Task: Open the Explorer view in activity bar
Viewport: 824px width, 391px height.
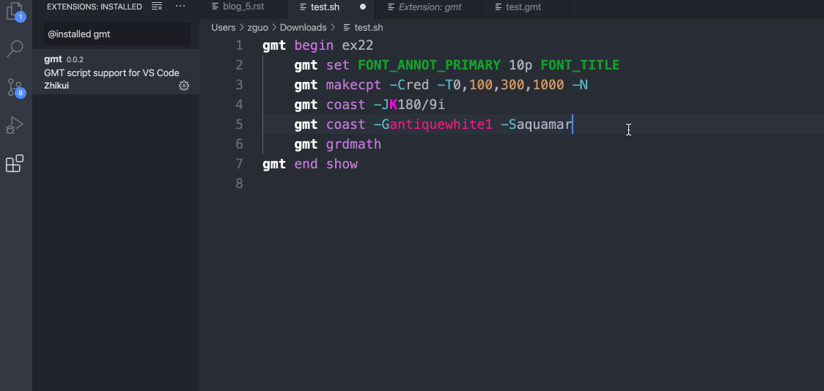Action: pos(14,12)
